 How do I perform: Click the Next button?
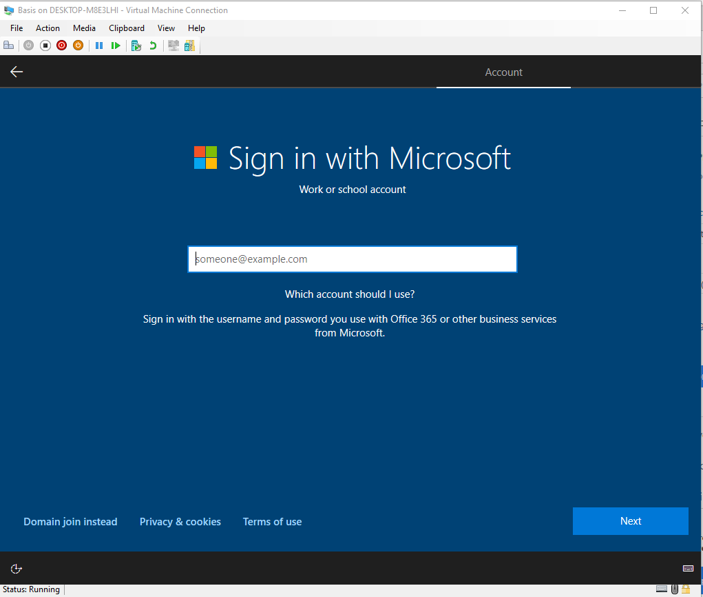(631, 520)
